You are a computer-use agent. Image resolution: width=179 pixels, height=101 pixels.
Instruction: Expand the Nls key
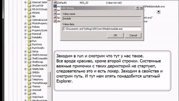click(x=25, y=16)
